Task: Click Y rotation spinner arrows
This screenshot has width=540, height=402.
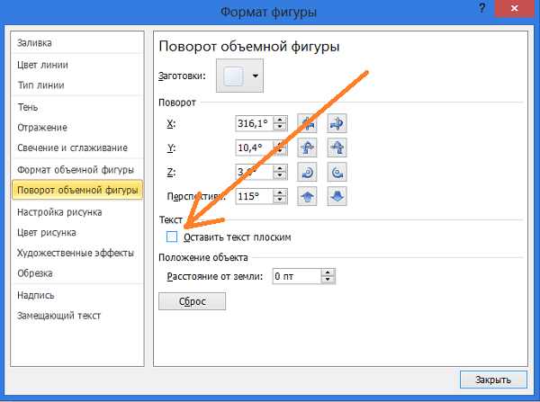Action: click(280, 147)
